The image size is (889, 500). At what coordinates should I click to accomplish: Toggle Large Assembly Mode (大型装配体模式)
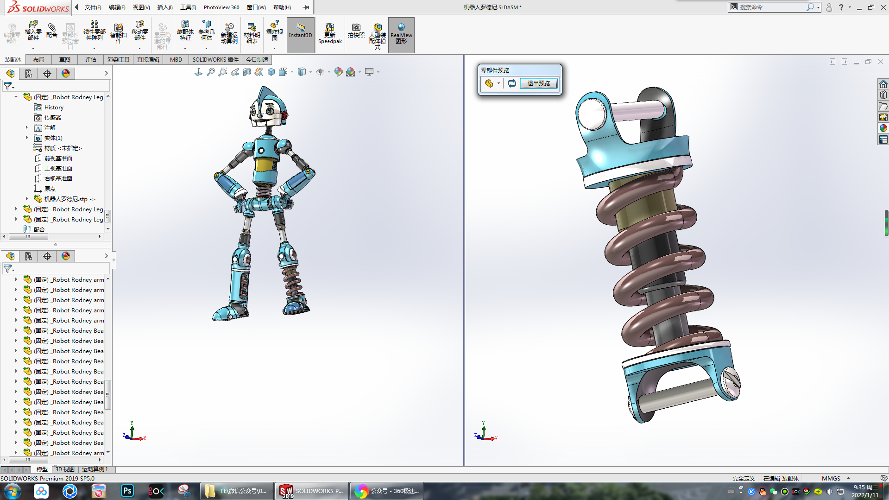(x=378, y=36)
